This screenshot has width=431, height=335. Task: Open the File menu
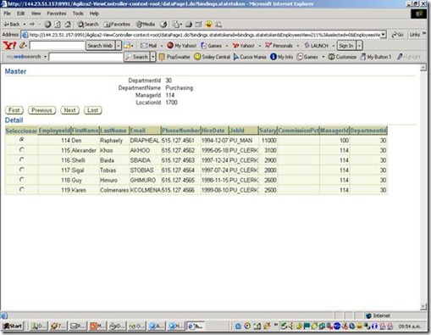(7, 14)
